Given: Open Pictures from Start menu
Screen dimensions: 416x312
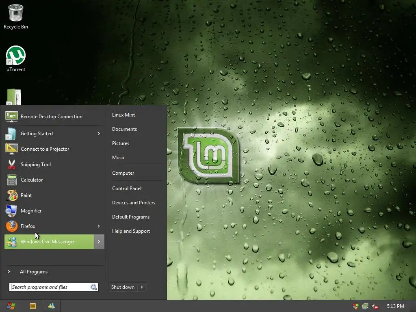Looking at the screenshot, I should pos(121,143).
